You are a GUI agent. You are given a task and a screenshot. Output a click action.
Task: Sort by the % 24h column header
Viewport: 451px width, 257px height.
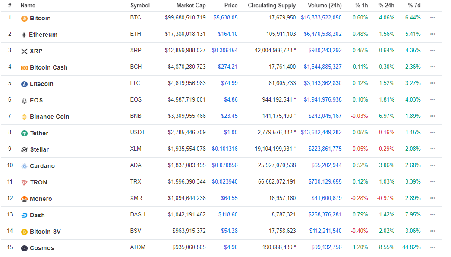[386, 6]
